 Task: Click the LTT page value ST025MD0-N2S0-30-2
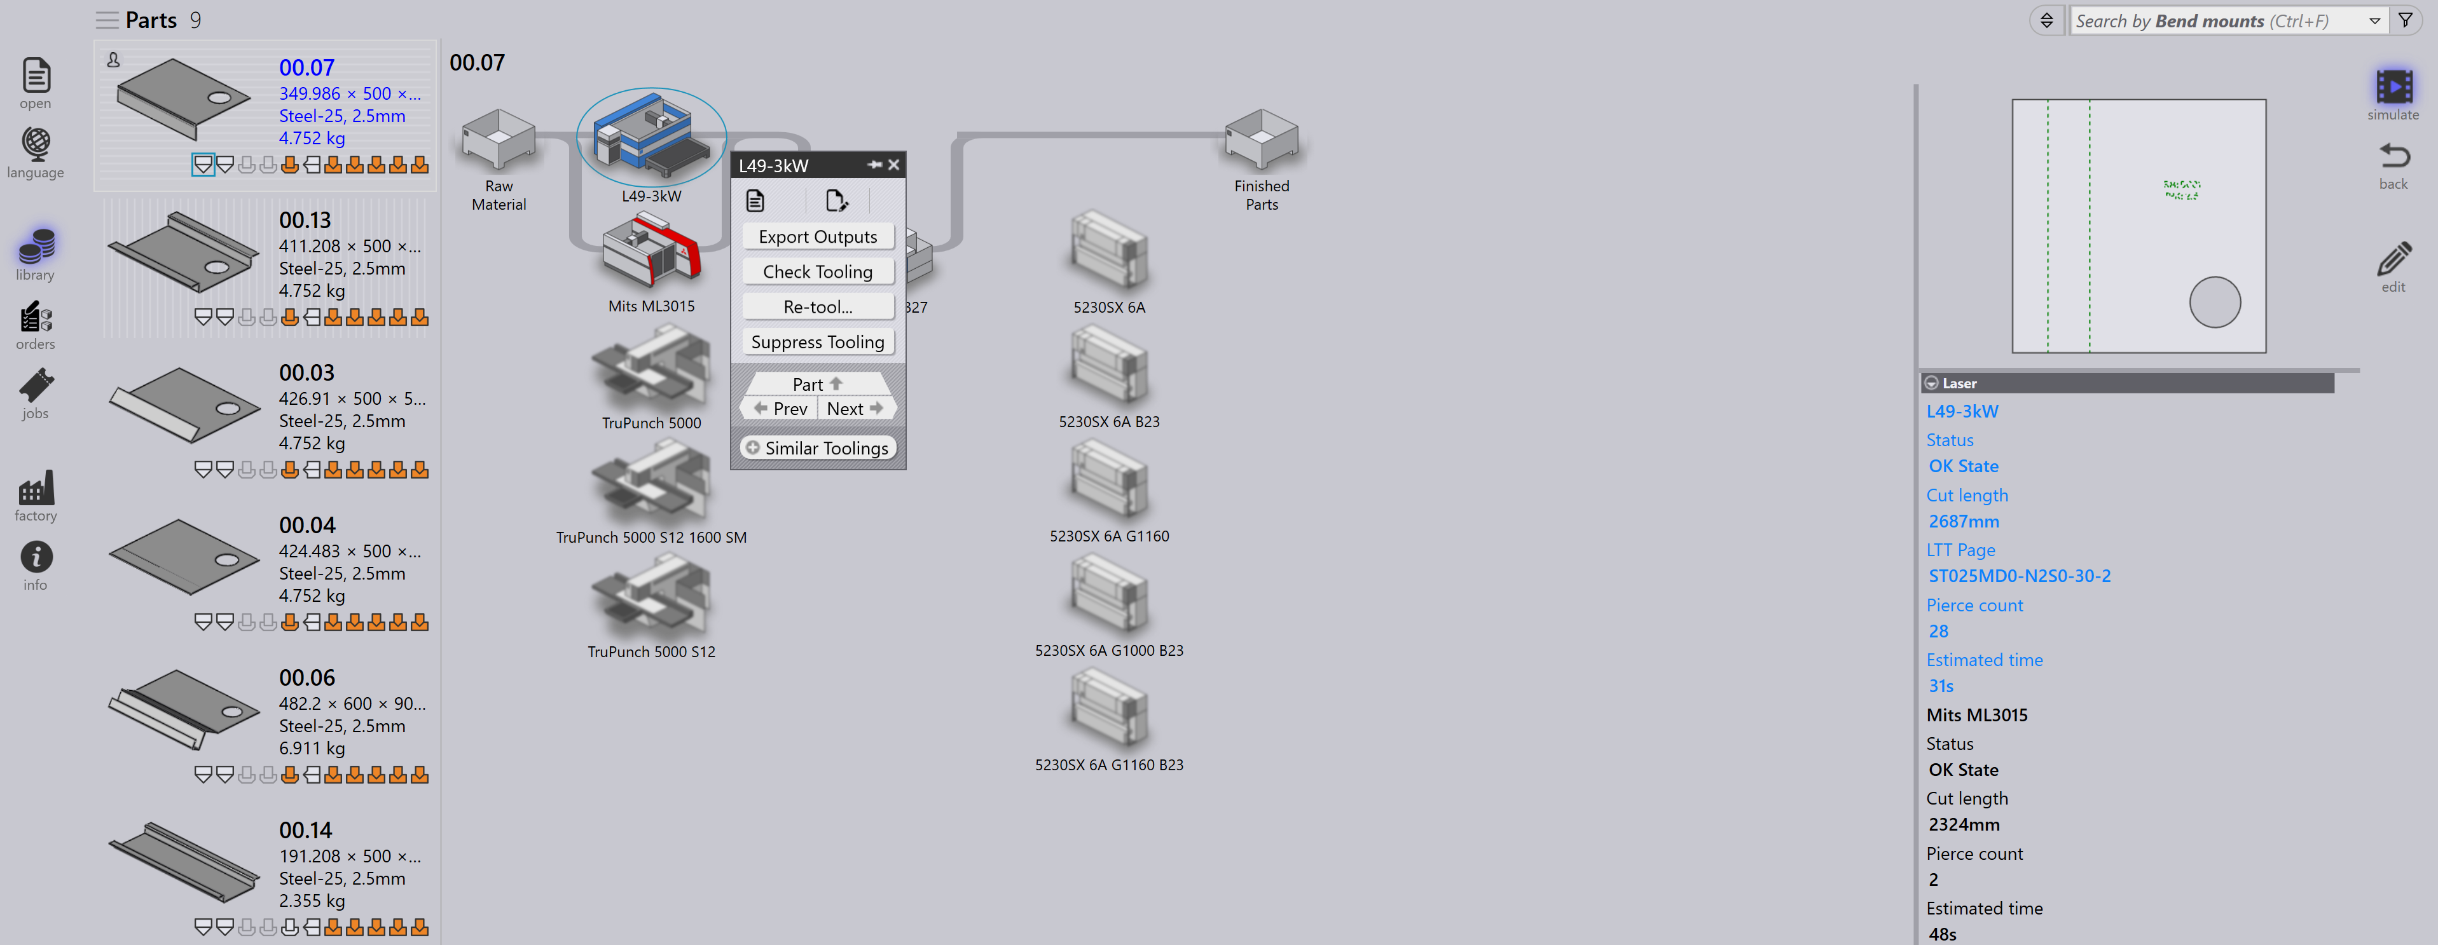point(2020,576)
